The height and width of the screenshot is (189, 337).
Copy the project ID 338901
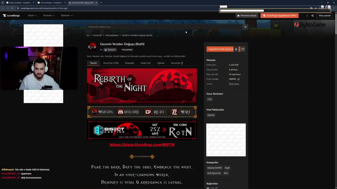239,79
